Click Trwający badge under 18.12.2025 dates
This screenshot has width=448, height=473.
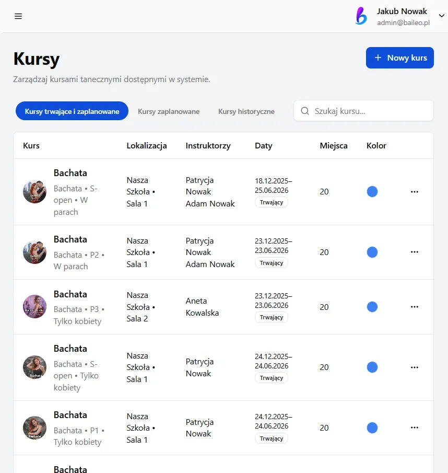(272, 202)
